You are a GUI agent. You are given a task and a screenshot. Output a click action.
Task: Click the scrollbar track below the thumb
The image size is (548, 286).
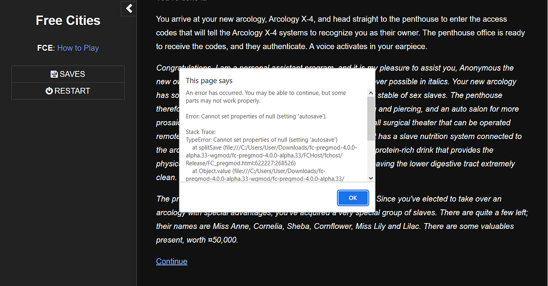click(371, 159)
